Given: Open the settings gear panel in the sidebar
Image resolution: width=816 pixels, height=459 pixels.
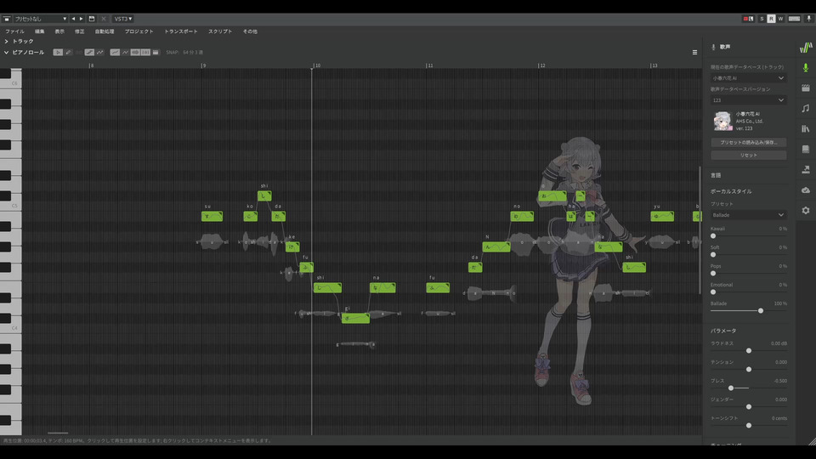Looking at the screenshot, I should coord(806,210).
